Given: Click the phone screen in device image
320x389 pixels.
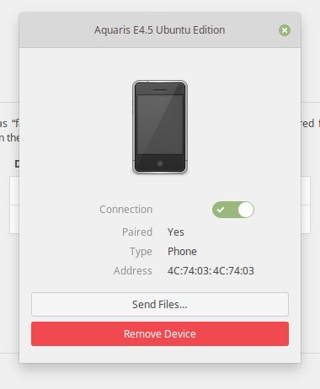Looking at the screenshot, I should [x=160, y=125].
